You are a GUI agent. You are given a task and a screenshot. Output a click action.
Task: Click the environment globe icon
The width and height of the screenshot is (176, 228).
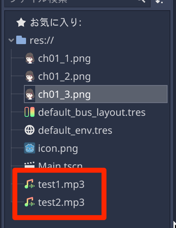pyautogui.click(x=30, y=130)
